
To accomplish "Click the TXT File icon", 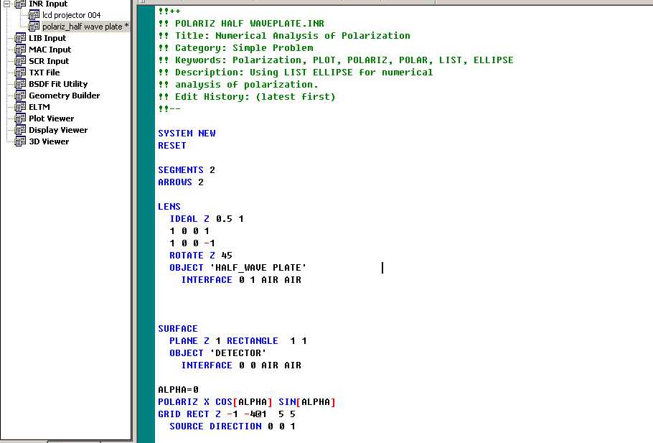I will [20, 73].
